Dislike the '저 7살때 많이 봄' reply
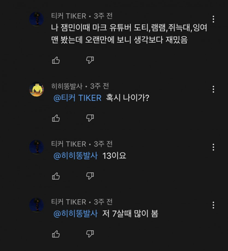 90,234
